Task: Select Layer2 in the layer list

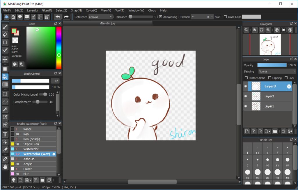Action: (x=268, y=96)
